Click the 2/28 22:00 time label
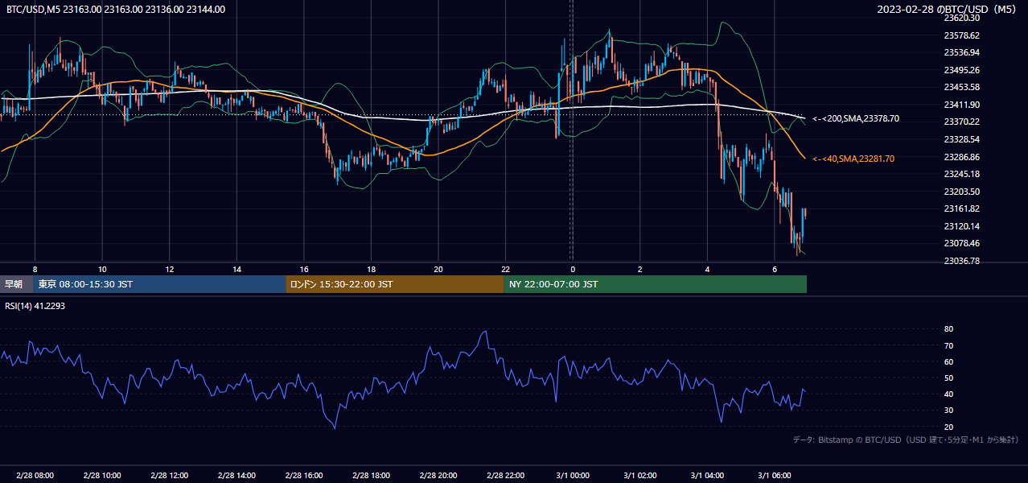 click(x=505, y=476)
